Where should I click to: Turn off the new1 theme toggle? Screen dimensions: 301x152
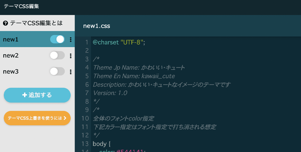tap(57, 39)
